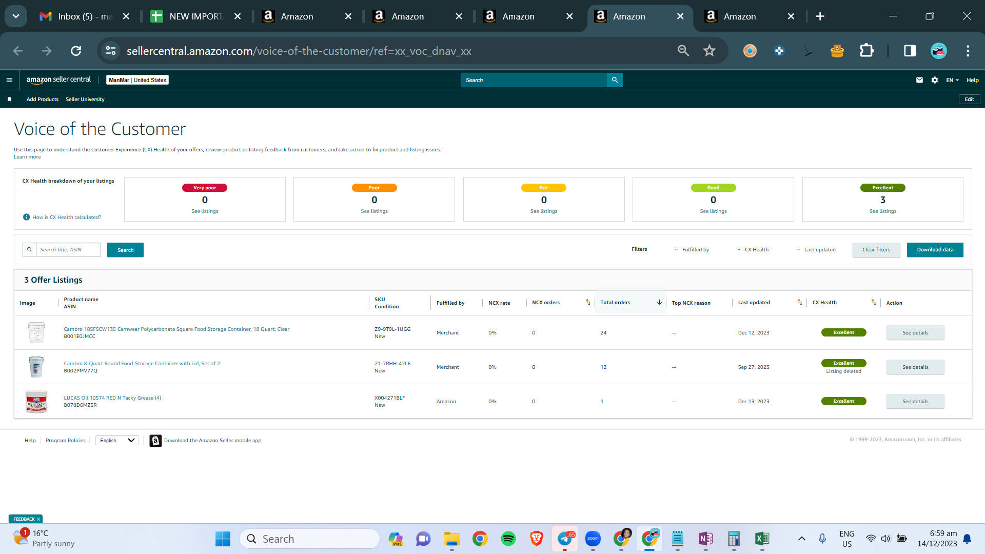Open the settings gear icon
This screenshot has height=554, width=985.
pyautogui.click(x=935, y=80)
